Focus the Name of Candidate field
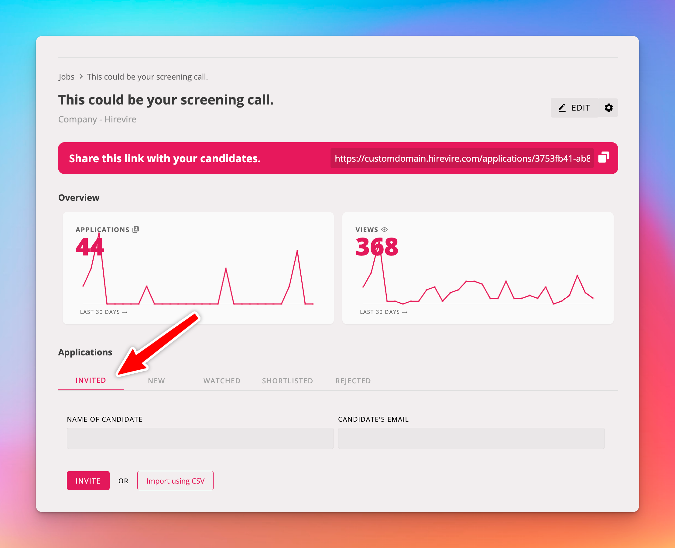This screenshot has width=675, height=548. click(x=200, y=438)
